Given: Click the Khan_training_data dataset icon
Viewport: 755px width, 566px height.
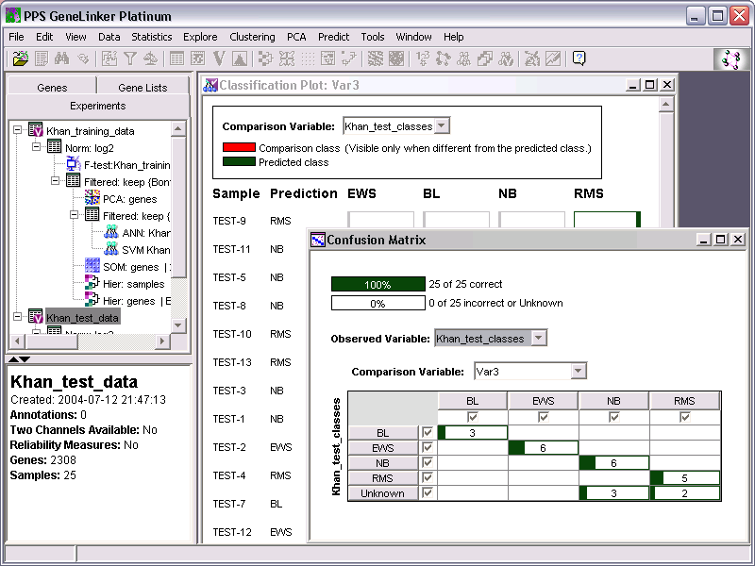Looking at the screenshot, I should (36, 129).
